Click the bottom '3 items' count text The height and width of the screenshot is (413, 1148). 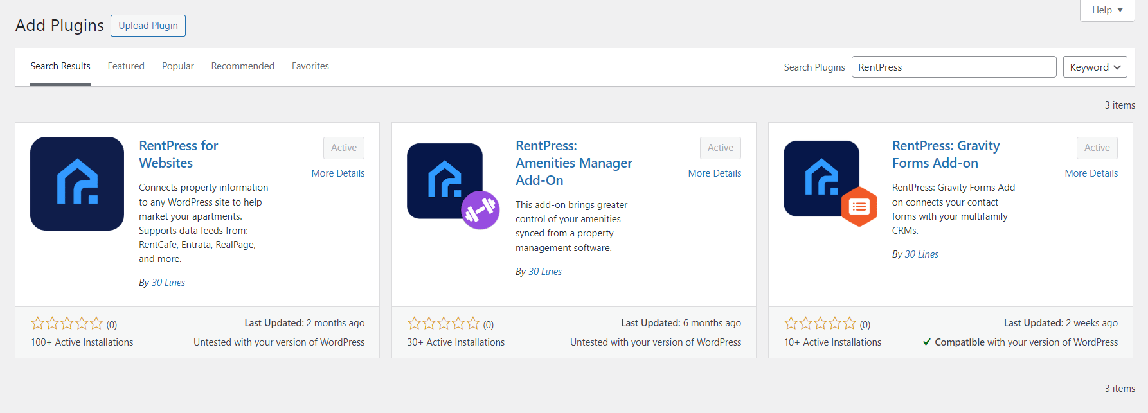point(1120,389)
